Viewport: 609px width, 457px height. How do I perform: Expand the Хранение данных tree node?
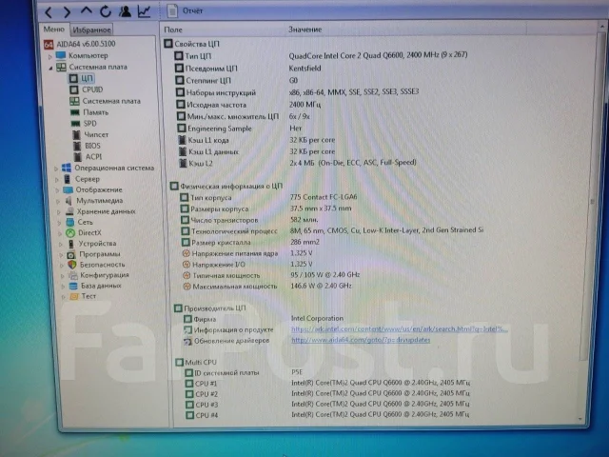[x=59, y=212]
